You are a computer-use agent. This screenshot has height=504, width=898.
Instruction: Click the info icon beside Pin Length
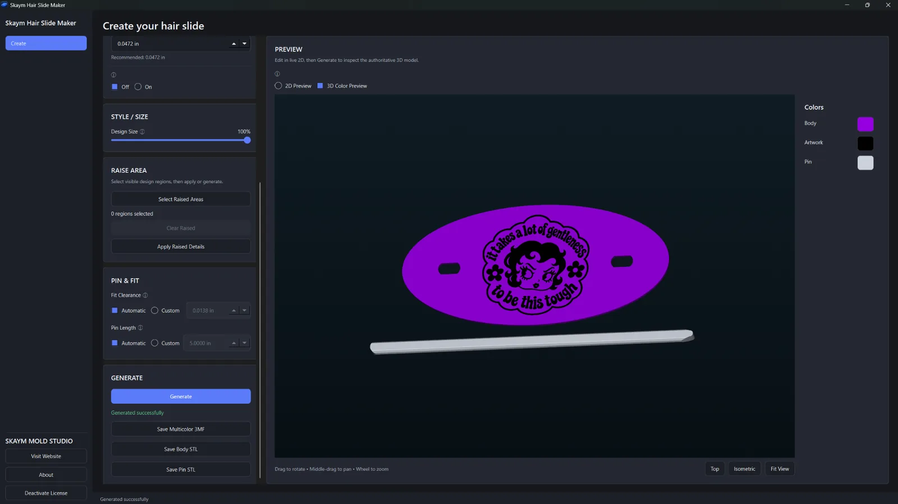pos(140,328)
